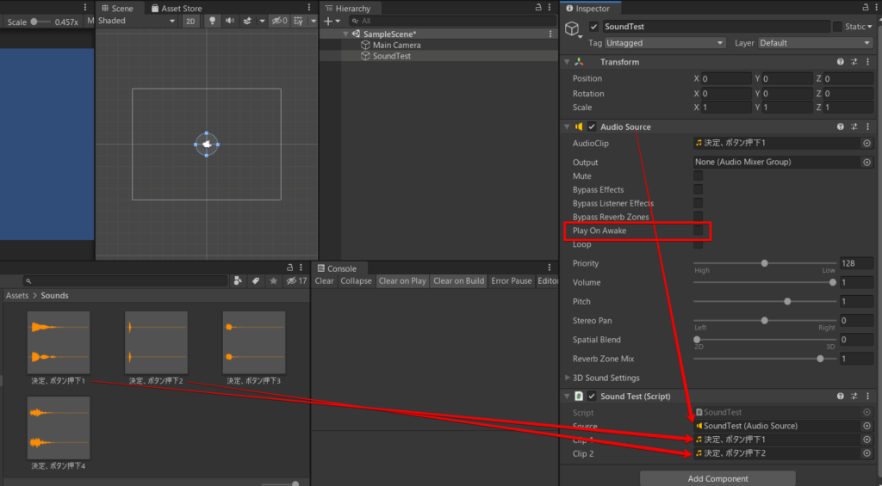This screenshot has width=882, height=486.
Task: Open Transform presets icon
Action: tap(854, 62)
